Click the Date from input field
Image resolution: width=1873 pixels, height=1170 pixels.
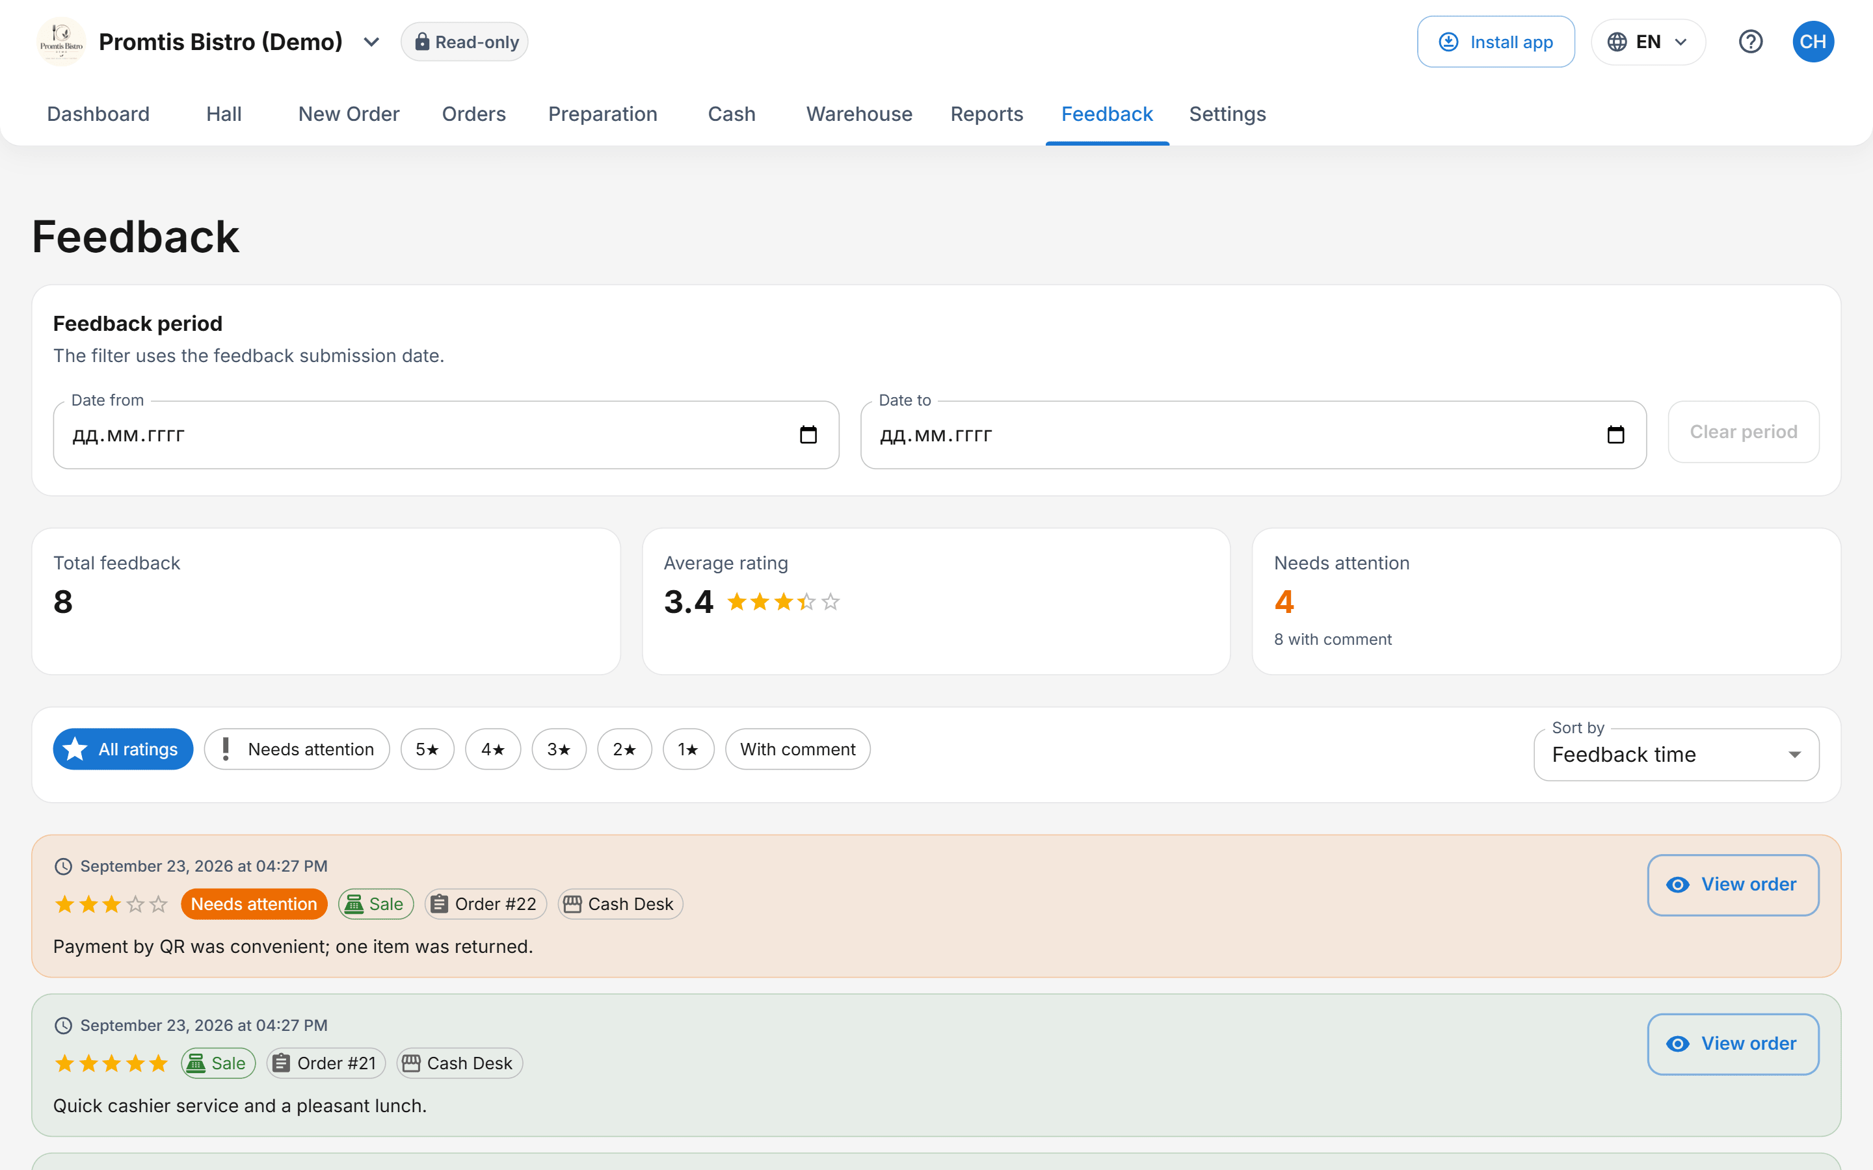tap(445, 435)
